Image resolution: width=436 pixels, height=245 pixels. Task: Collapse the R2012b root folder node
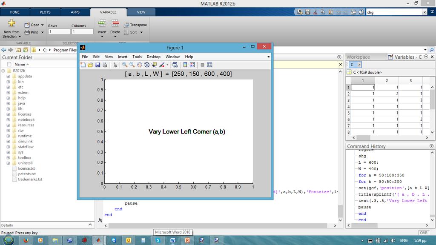tap(3, 71)
